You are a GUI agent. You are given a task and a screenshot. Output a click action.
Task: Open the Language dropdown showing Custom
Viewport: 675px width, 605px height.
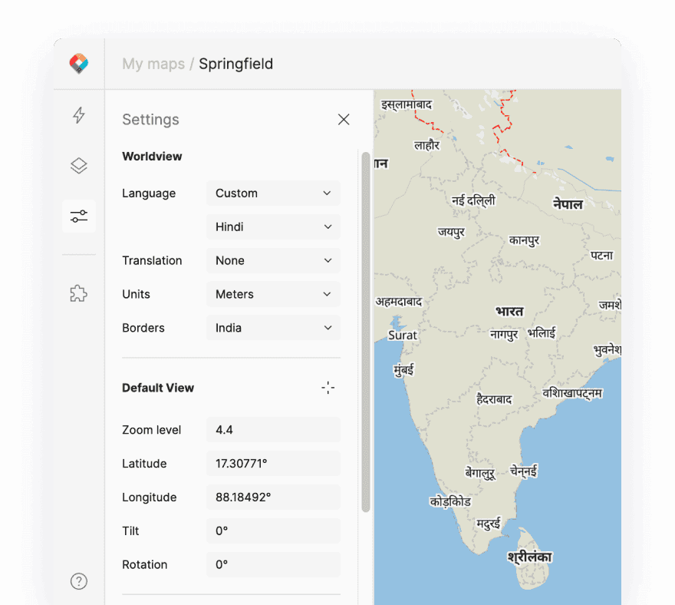click(273, 193)
